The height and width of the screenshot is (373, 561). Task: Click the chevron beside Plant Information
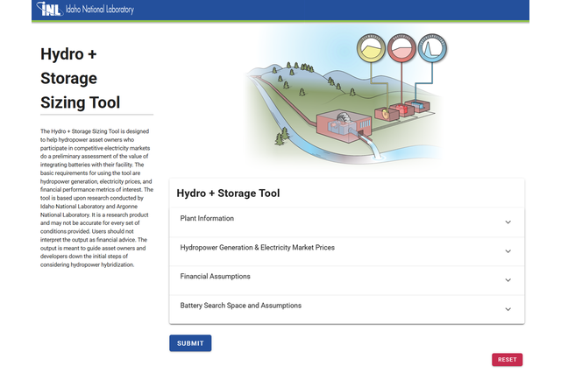508,222
